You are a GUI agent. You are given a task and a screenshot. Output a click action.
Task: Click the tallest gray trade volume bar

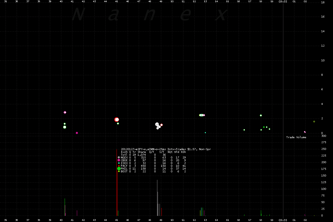[x=157, y=198]
